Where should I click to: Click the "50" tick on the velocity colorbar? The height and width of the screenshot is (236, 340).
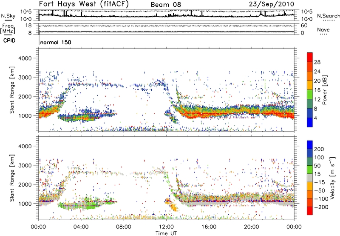tap(317, 166)
